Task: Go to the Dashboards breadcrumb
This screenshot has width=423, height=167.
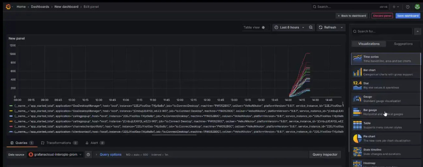Action: point(40,7)
